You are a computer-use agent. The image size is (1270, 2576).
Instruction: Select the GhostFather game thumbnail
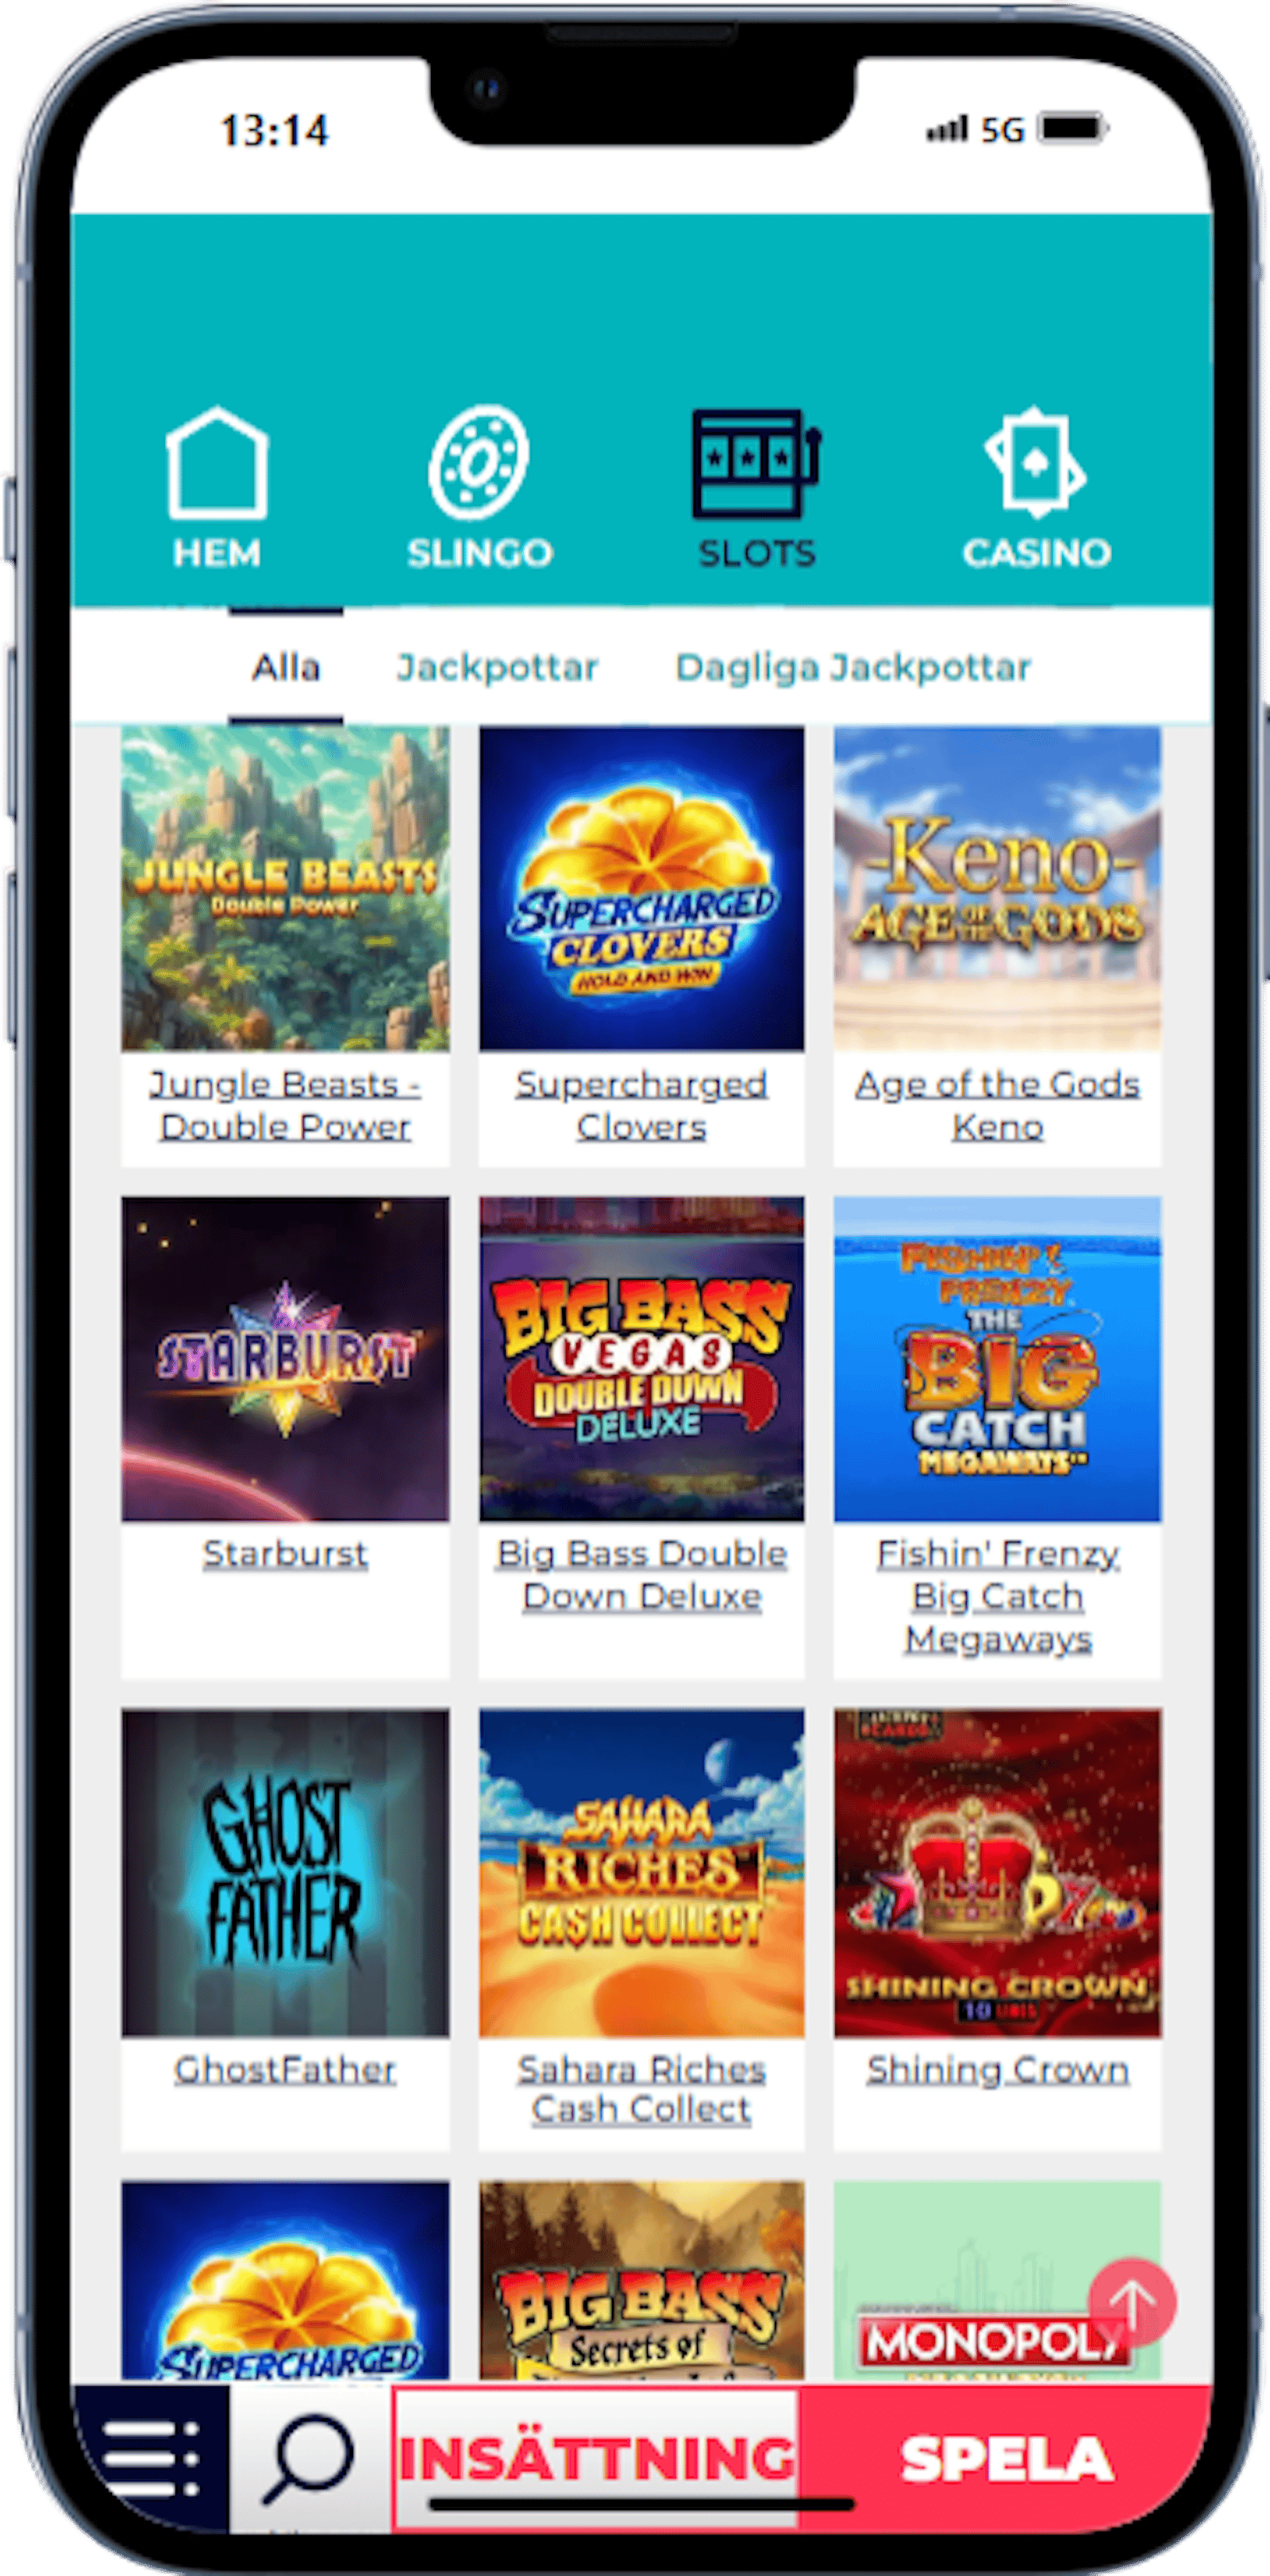click(285, 1873)
